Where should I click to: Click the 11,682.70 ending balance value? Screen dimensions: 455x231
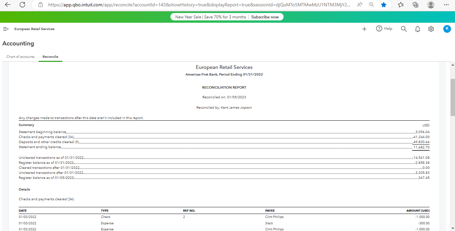point(421,147)
